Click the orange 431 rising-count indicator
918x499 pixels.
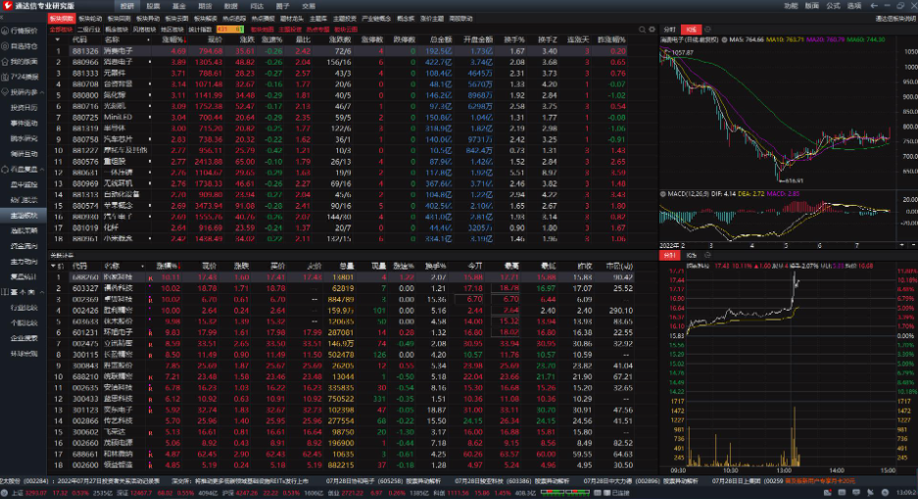point(224,29)
